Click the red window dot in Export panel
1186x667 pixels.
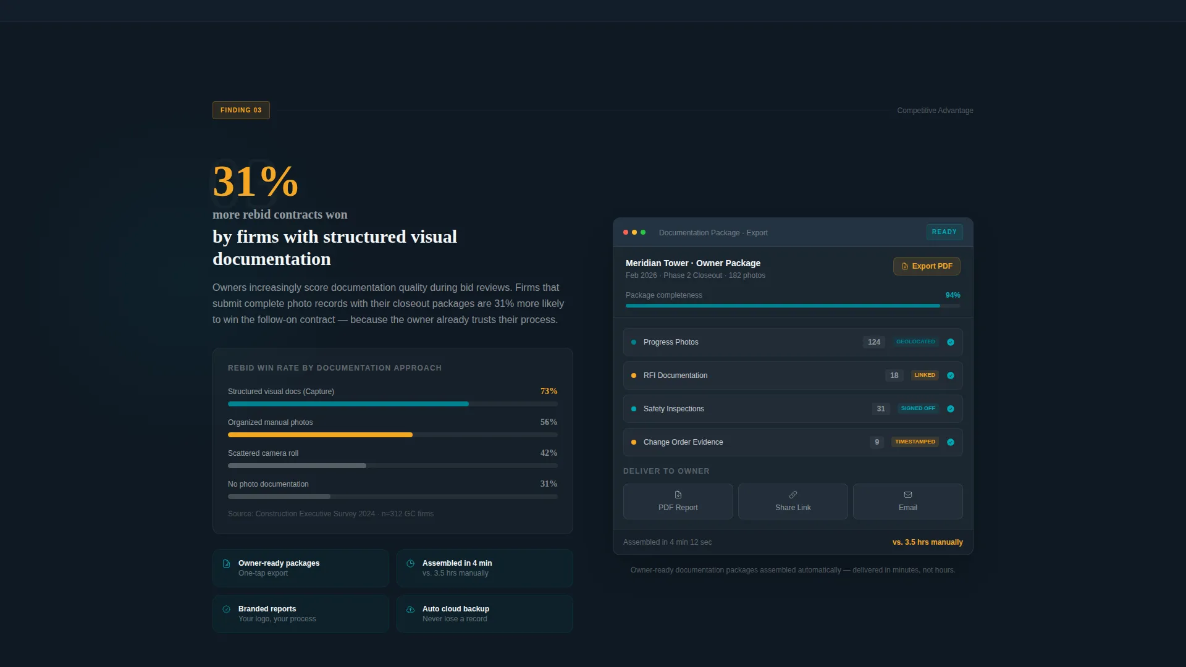point(626,232)
